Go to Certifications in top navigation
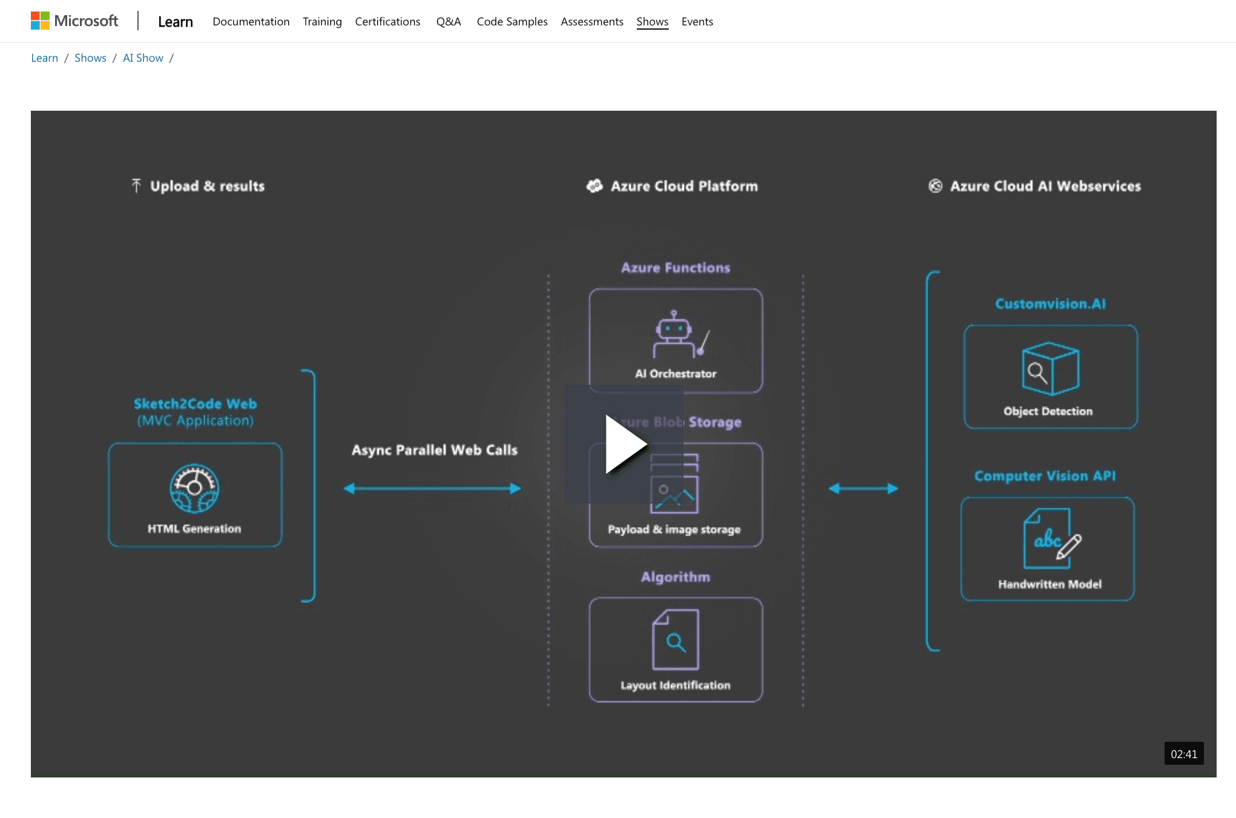 pos(387,22)
